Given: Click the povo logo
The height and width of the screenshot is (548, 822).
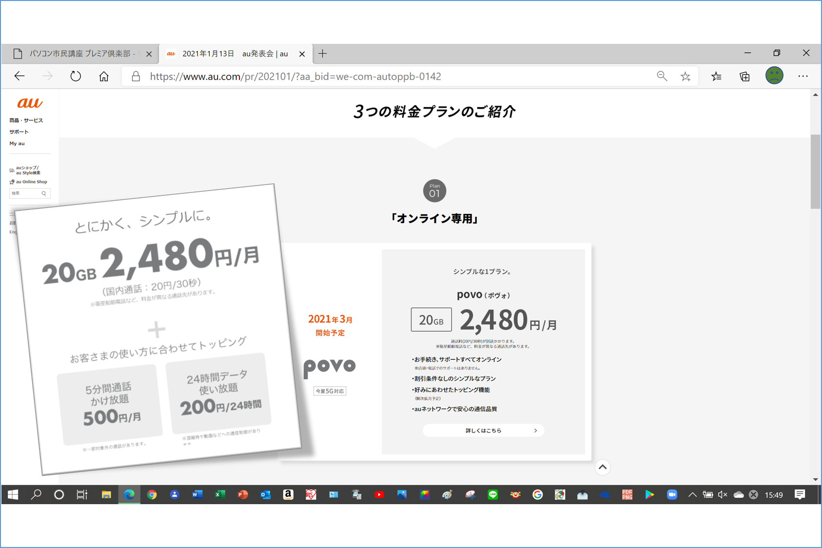Looking at the screenshot, I should coord(330,368).
